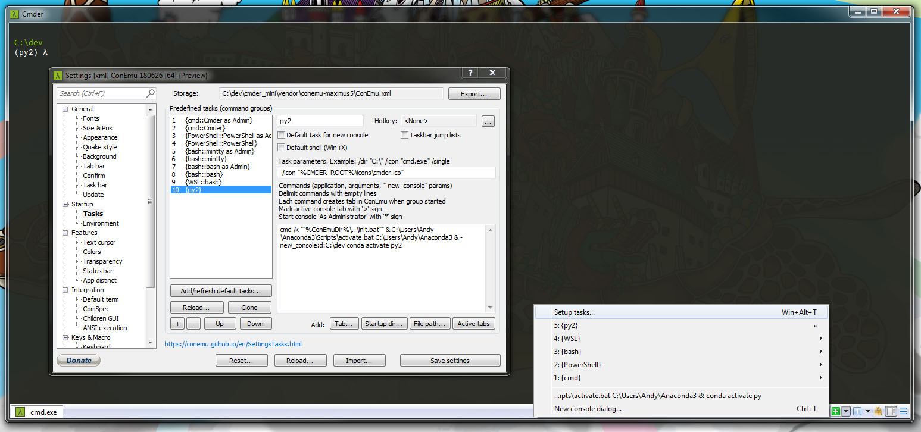This screenshot has height=432, width=921.
Task: Click the Reload... button under the task list
Action: (196, 308)
